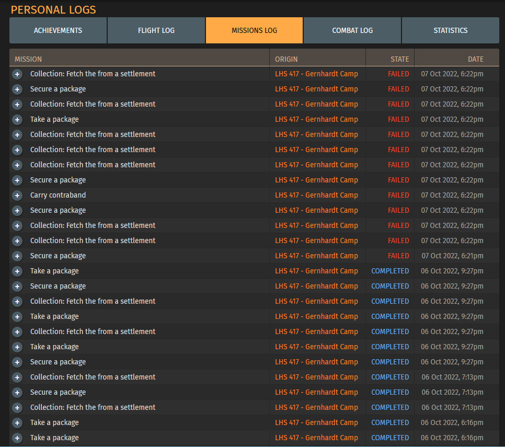Expand the failed Take a package mission
This screenshot has width=505, height=447.
click(x=17, y=120)
